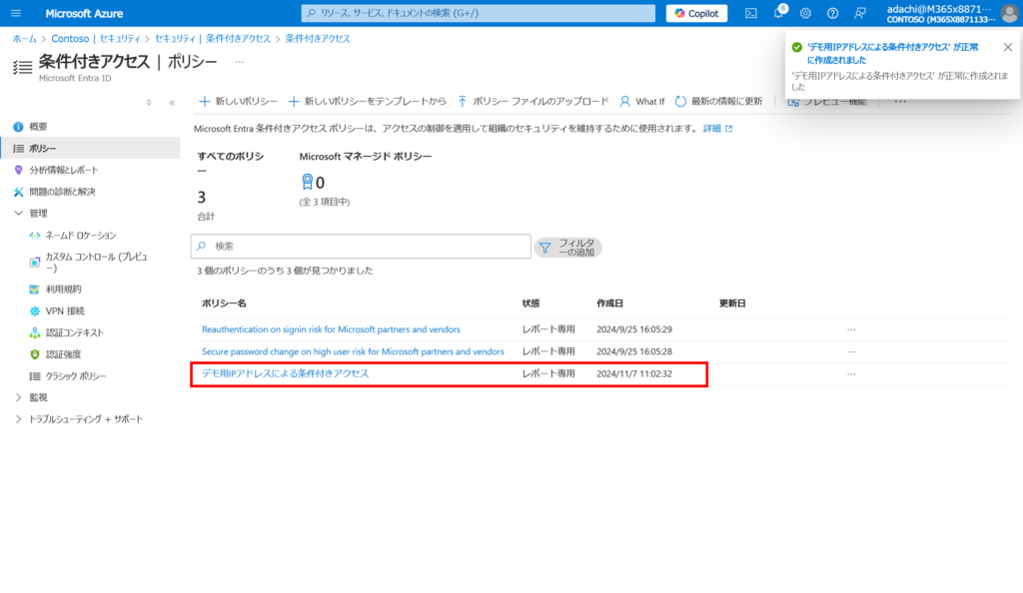
Task: Expand トラブルシューティング + サポート section
Action: [x=18, y=419]
